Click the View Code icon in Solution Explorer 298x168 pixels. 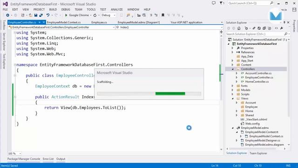click(x=276, y=28)
